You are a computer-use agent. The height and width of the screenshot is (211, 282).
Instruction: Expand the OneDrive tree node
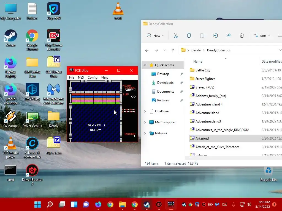145,112
